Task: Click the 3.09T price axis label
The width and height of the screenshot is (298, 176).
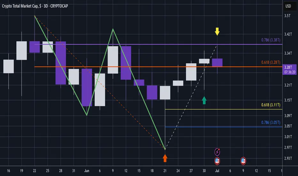Action: click(288, 116)
